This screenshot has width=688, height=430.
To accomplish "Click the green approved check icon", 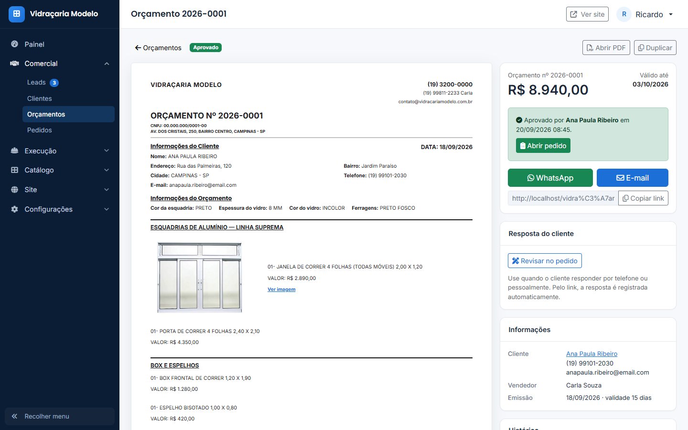I will [519, 120].
